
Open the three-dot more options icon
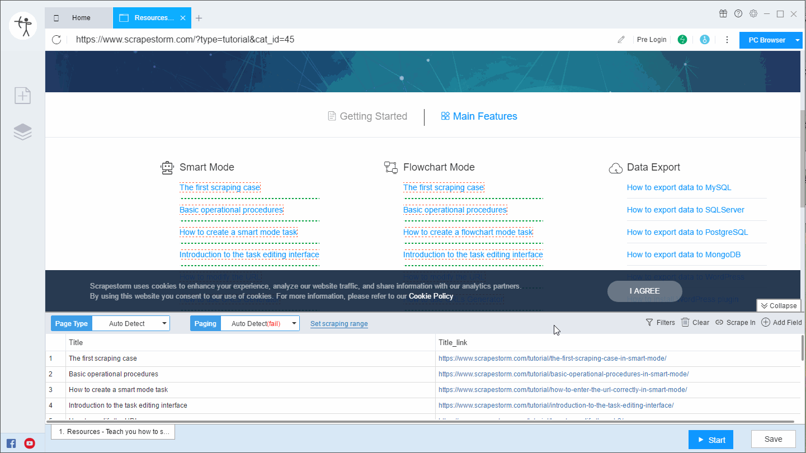click(x=727, y=39)
